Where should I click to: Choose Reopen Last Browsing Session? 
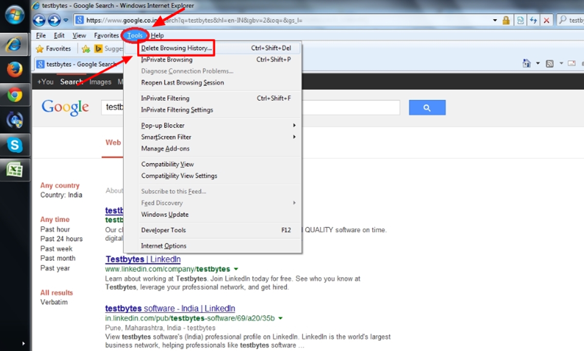click(213, 83)
